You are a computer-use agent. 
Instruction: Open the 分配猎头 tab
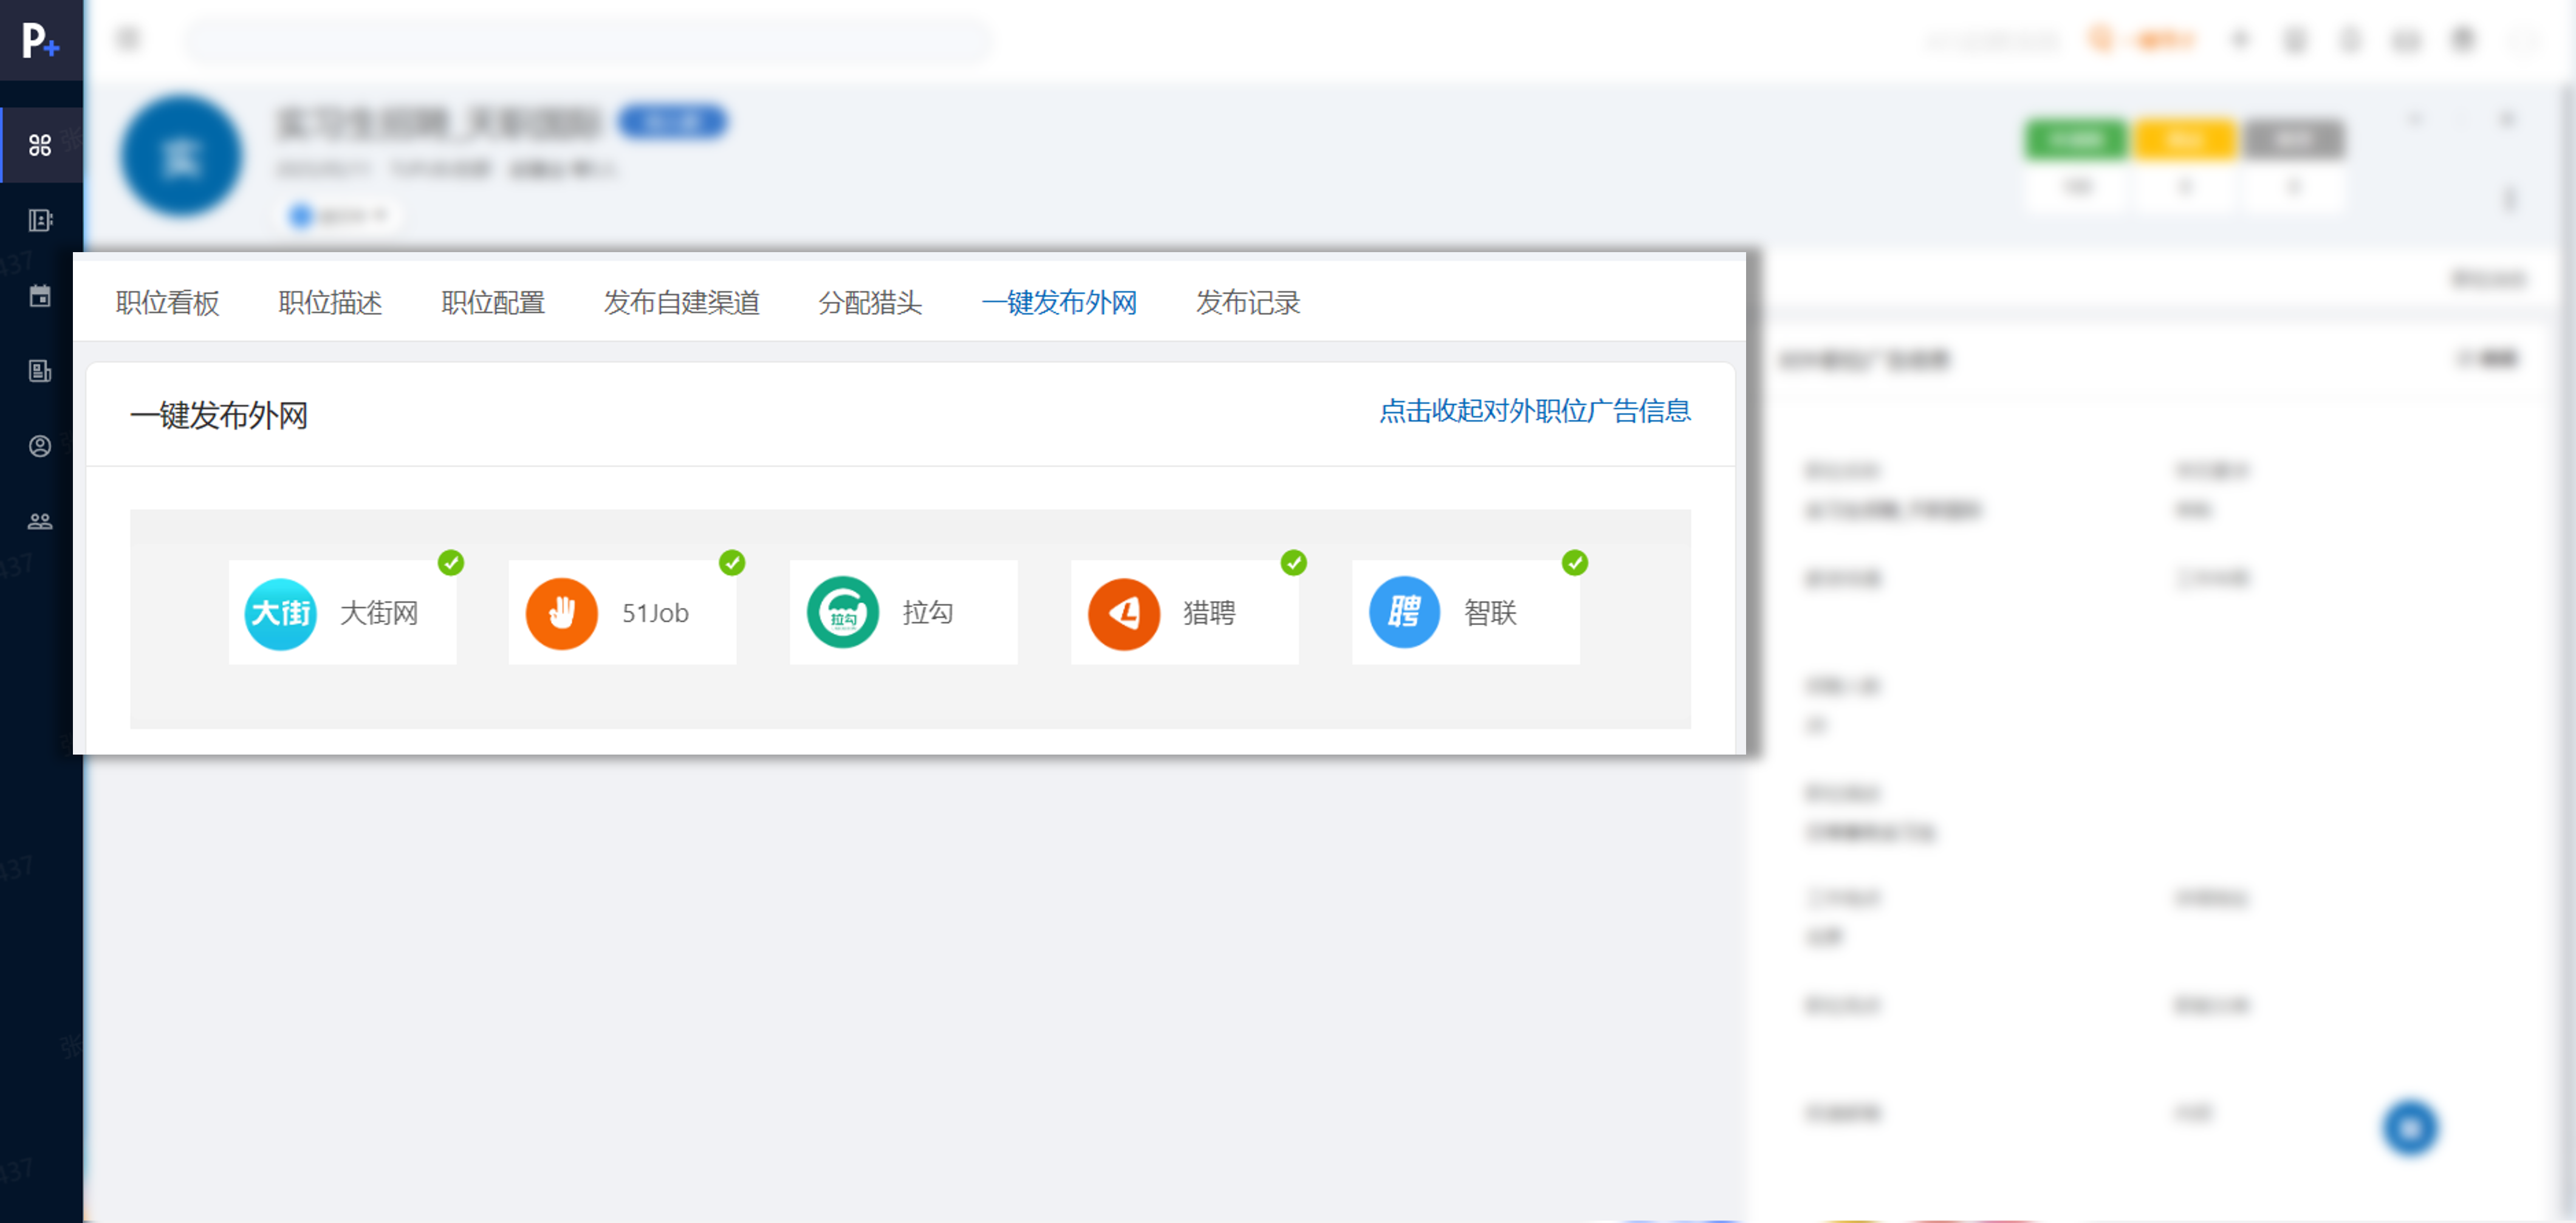tap(869, 303)
